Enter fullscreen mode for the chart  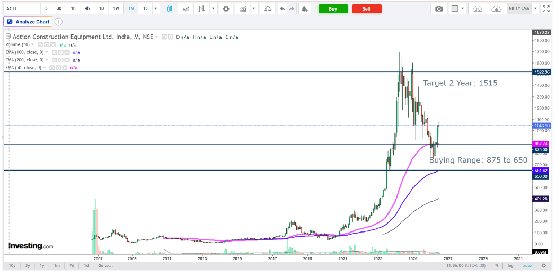click(x=546, y=9)
